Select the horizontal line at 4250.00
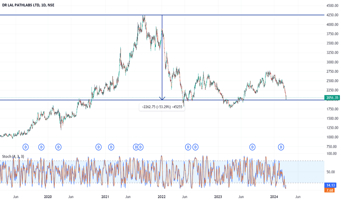The width and height of the screenshot is (341, 201). [162, 15]
